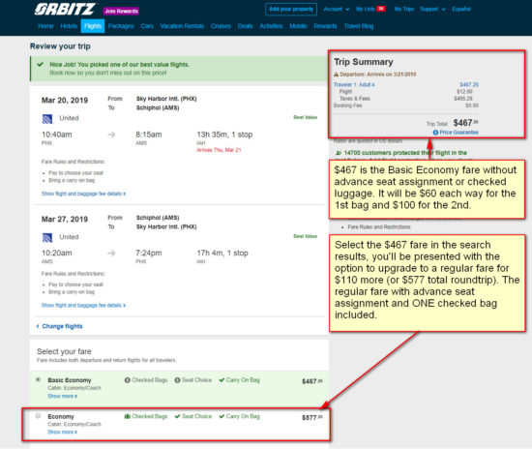Screen dimensions: 532x449
Task: Go to the Hotels tab
Action: pyautogui.click(x=69, y=26)
